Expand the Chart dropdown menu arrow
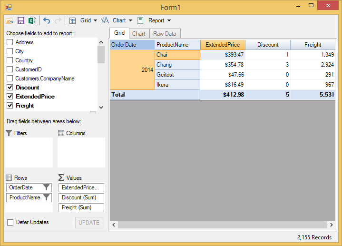342x246 pixels. point(130,20)
